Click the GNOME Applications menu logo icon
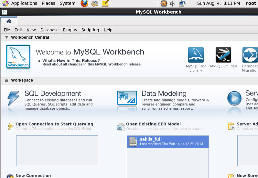The height and width of the screenshot is (178, 258). pos(5,3)
